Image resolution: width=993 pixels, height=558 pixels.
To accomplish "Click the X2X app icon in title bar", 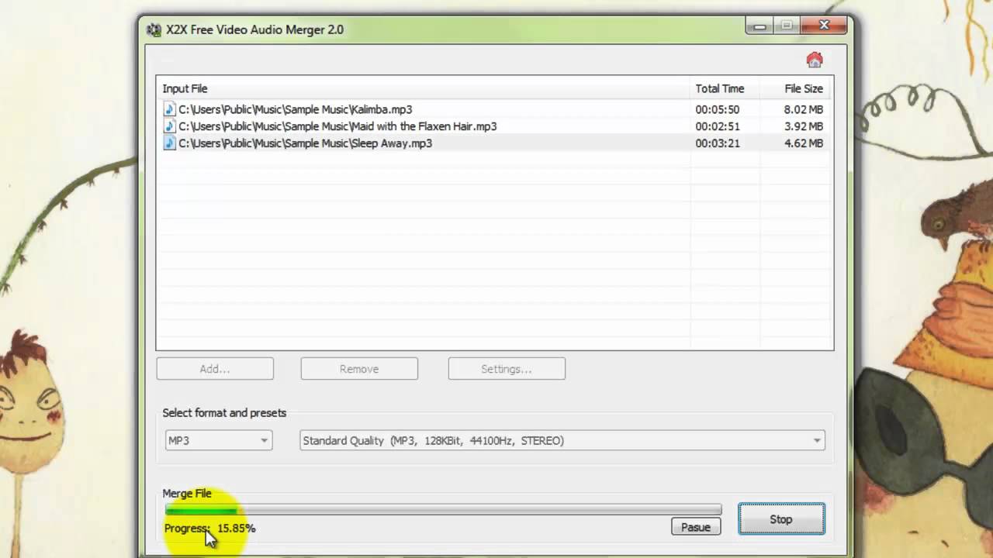I will 154,29.
